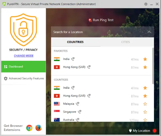This screenshot has height=136, width=161.
Task: Click VoIP icon beside Malaysia
Action: coord(78,104)
